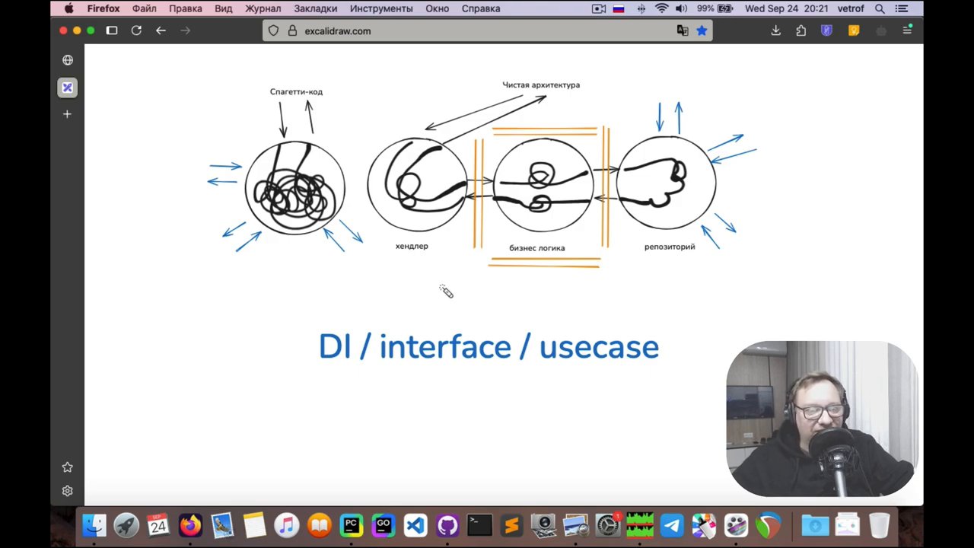Toggle the sidebar panel button

112,30
